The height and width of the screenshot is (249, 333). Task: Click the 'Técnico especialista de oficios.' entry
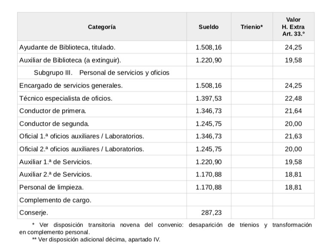tap(66, 98)
